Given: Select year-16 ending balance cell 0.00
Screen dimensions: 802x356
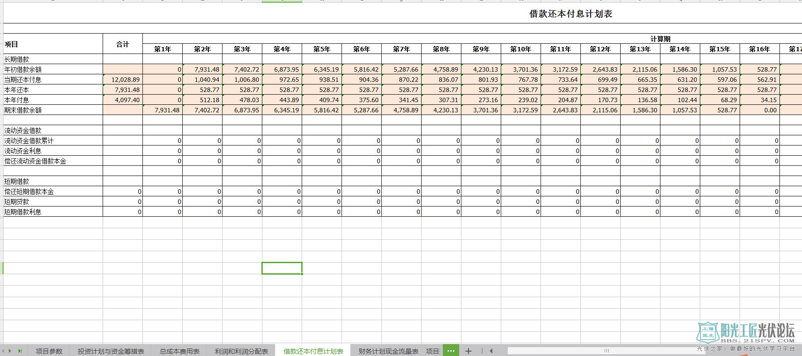Looking at the screenshot, I should [760, 110].
